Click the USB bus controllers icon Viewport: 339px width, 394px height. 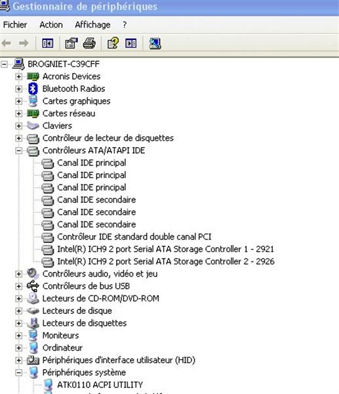tap(33, 286)
